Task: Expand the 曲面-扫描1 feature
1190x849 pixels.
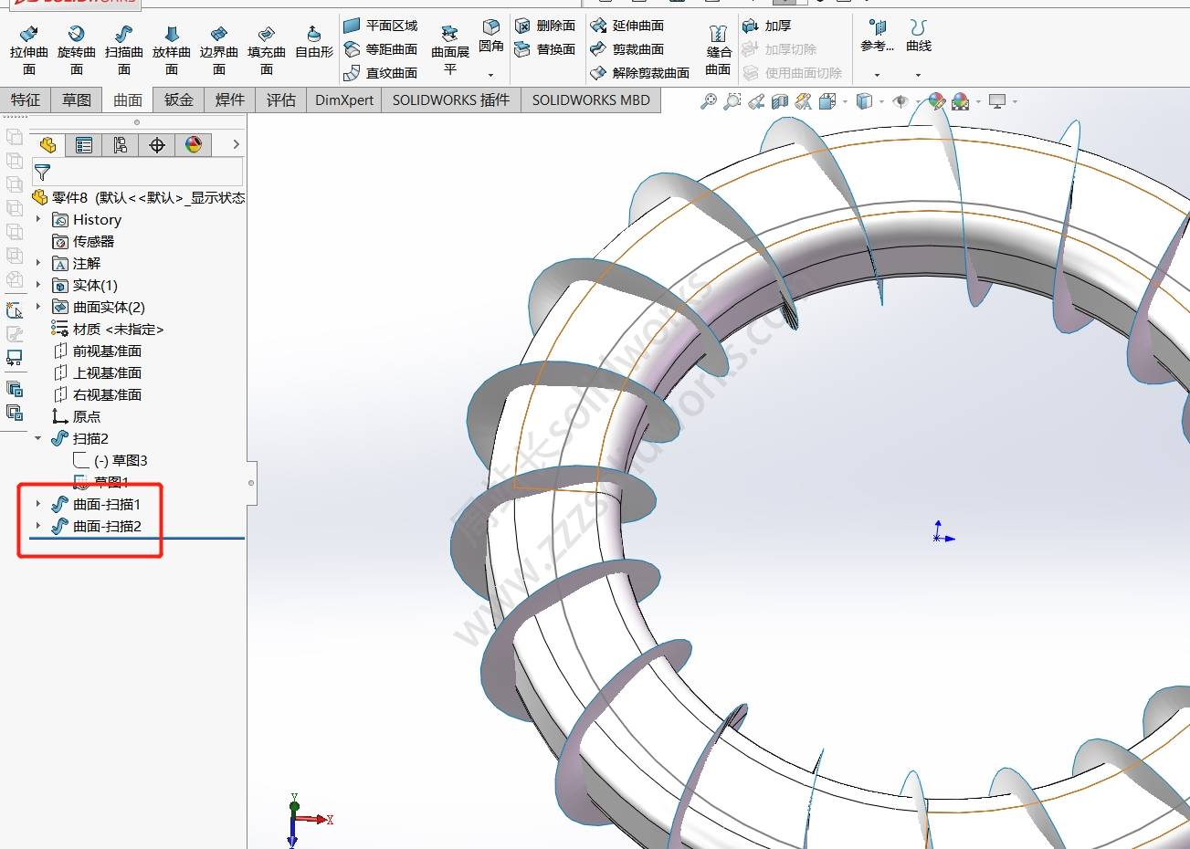Action: tap(38, 504)
